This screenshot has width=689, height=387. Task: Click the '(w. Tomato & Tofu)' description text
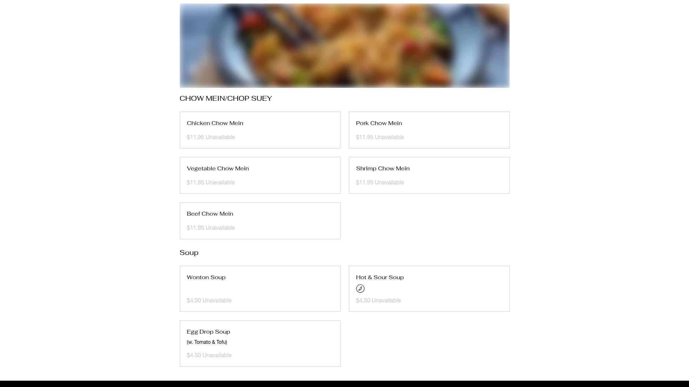coord(207,342)
